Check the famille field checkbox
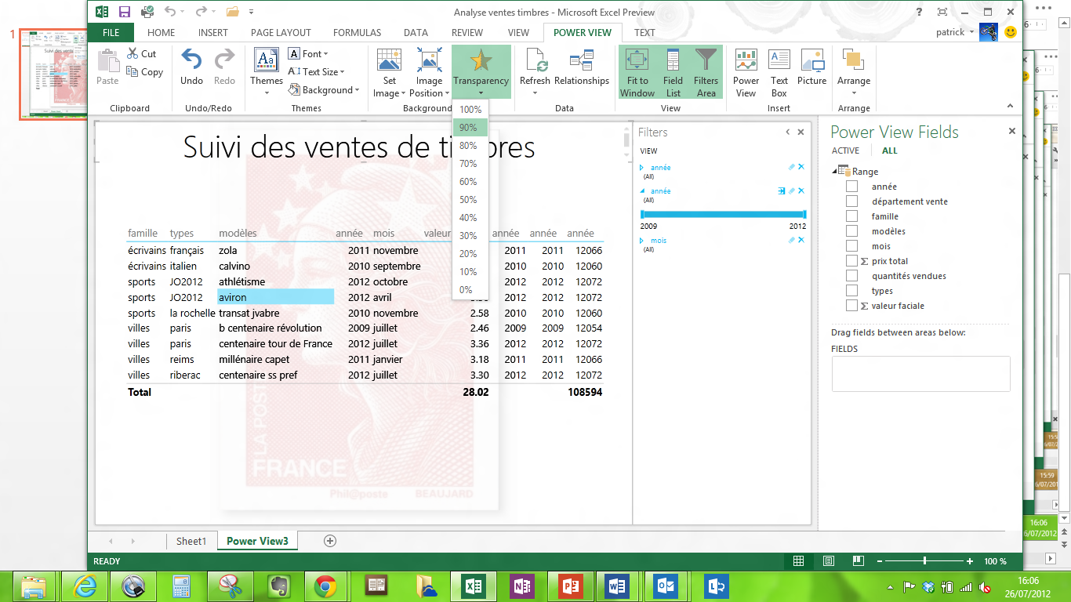 851,216
